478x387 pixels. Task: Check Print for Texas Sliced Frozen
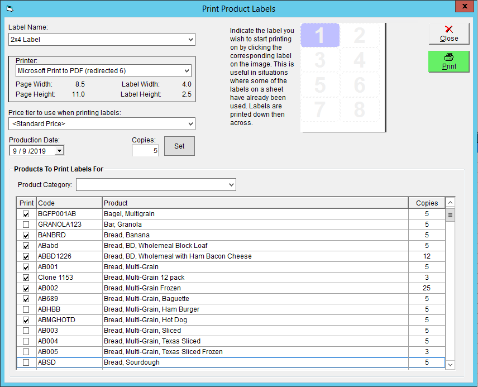pos(26,352)
